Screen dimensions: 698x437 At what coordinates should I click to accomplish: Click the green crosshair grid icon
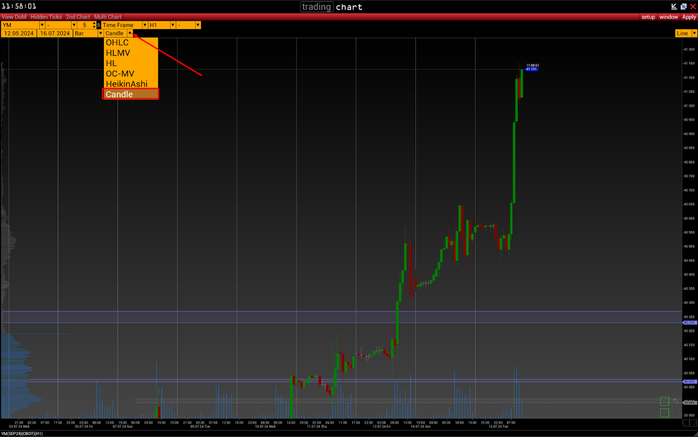664,413
